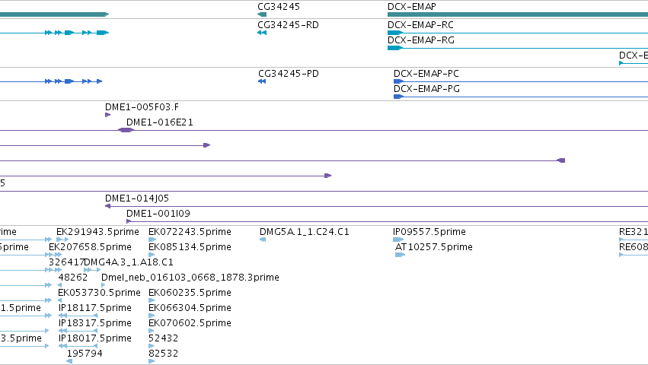The height and width of the screenshot is (365, 648).
Task: Select the DME1-005F03.F small arrow feature
Action: pos(108,115)
